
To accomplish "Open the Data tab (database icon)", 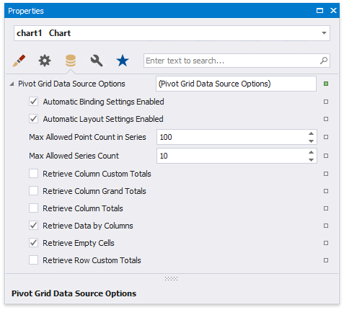I will [71, 61].
